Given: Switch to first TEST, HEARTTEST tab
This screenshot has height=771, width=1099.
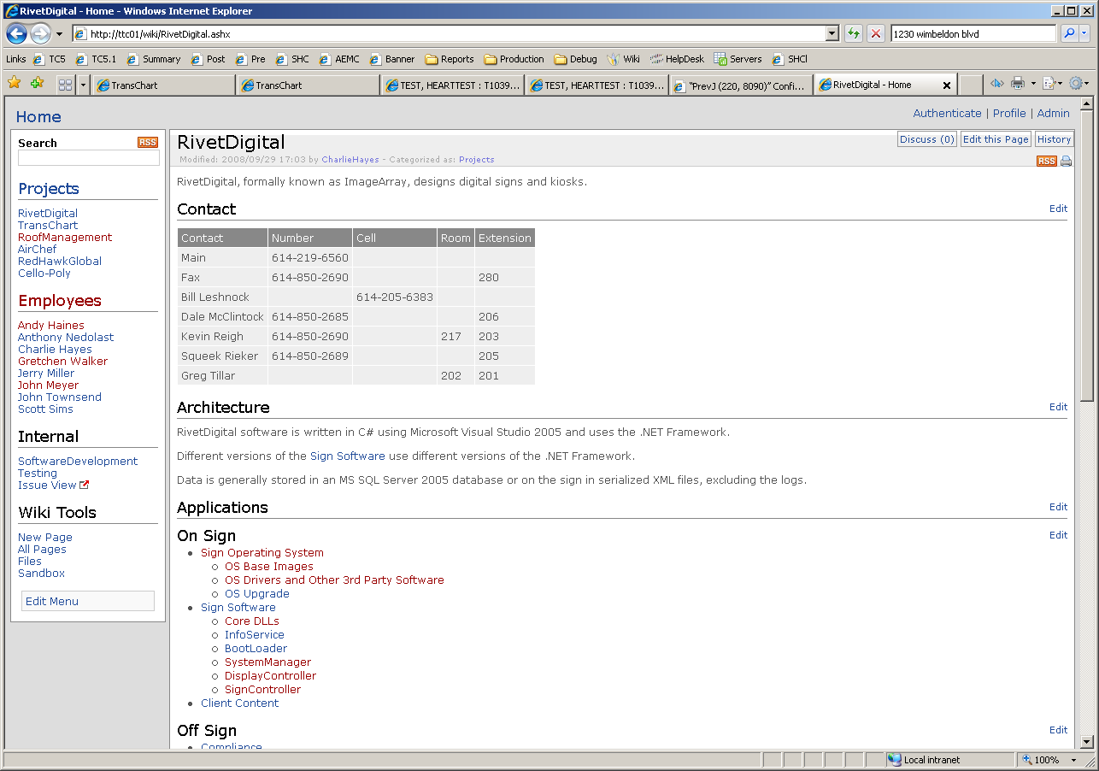Looking at the screenshot, I should coord(452,85).
